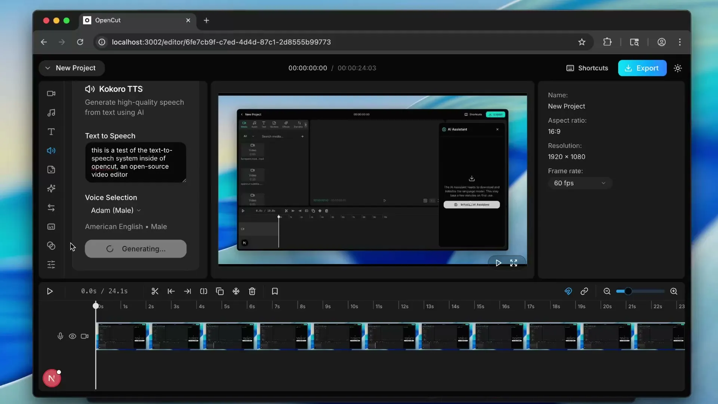Open the Transitions arrows tab icon

point(51,208)
